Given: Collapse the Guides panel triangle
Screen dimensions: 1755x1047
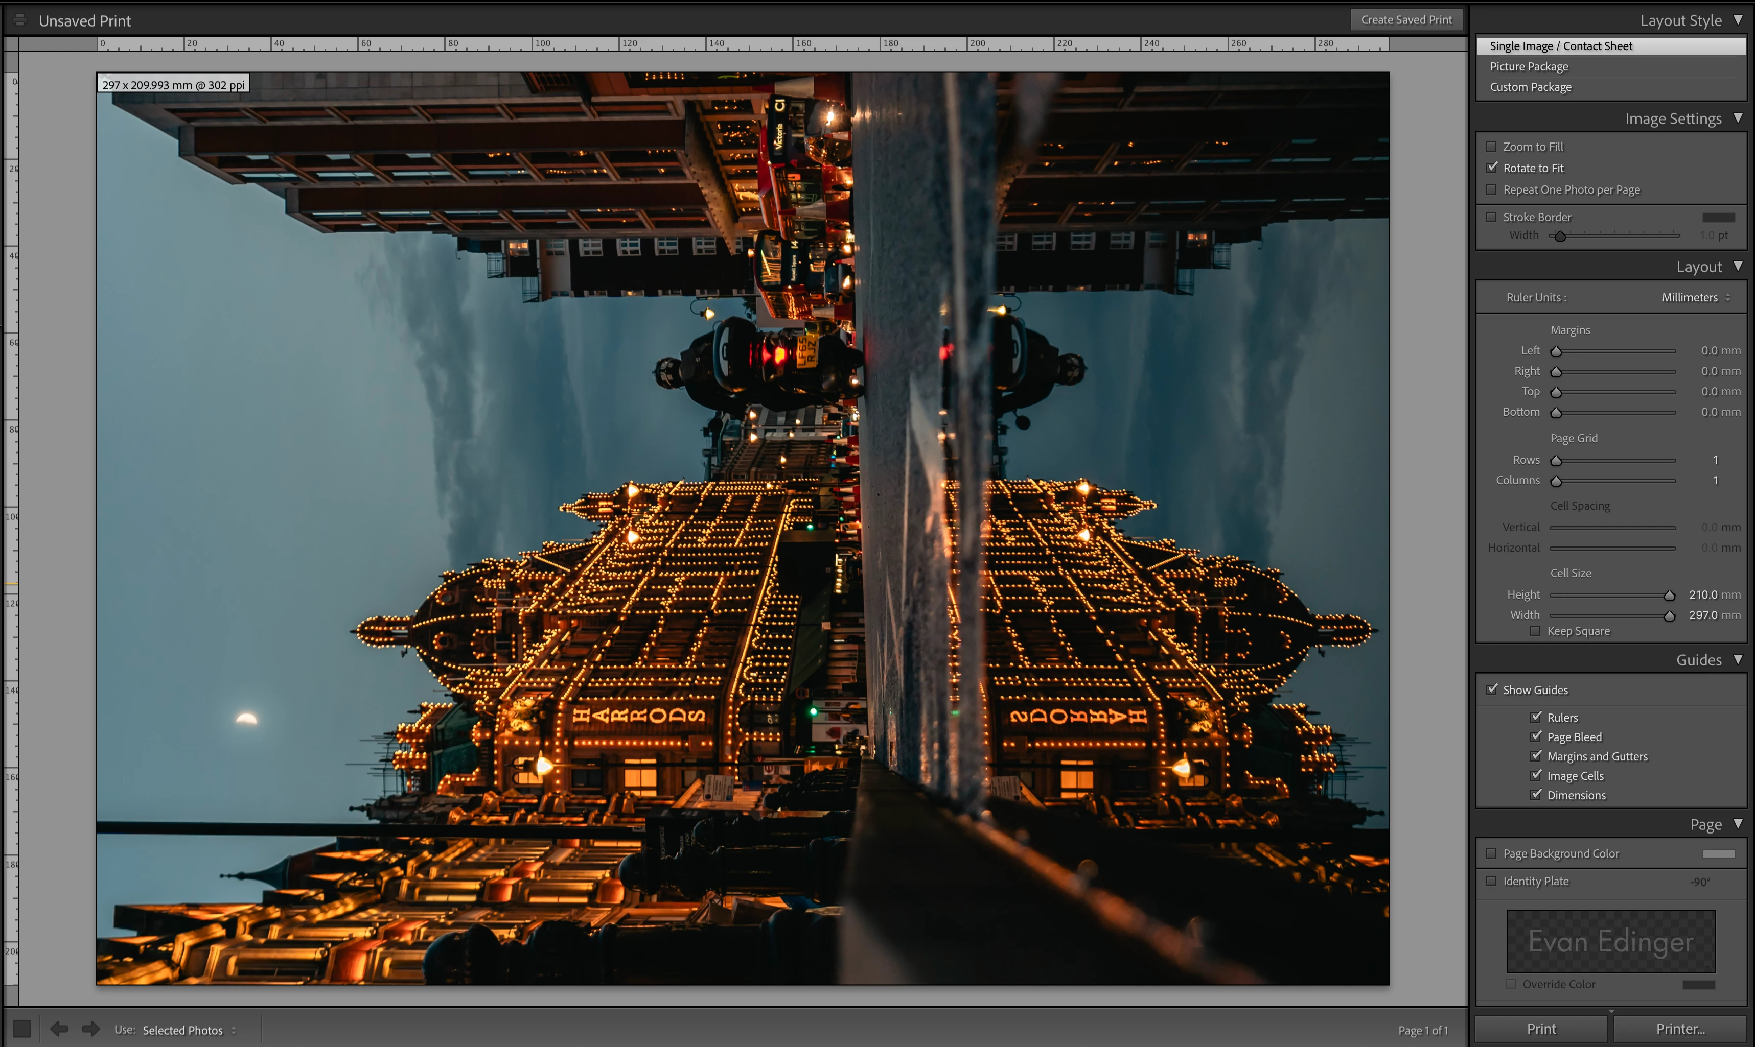Looking at the screenshot, I should tap(1738, 660).
